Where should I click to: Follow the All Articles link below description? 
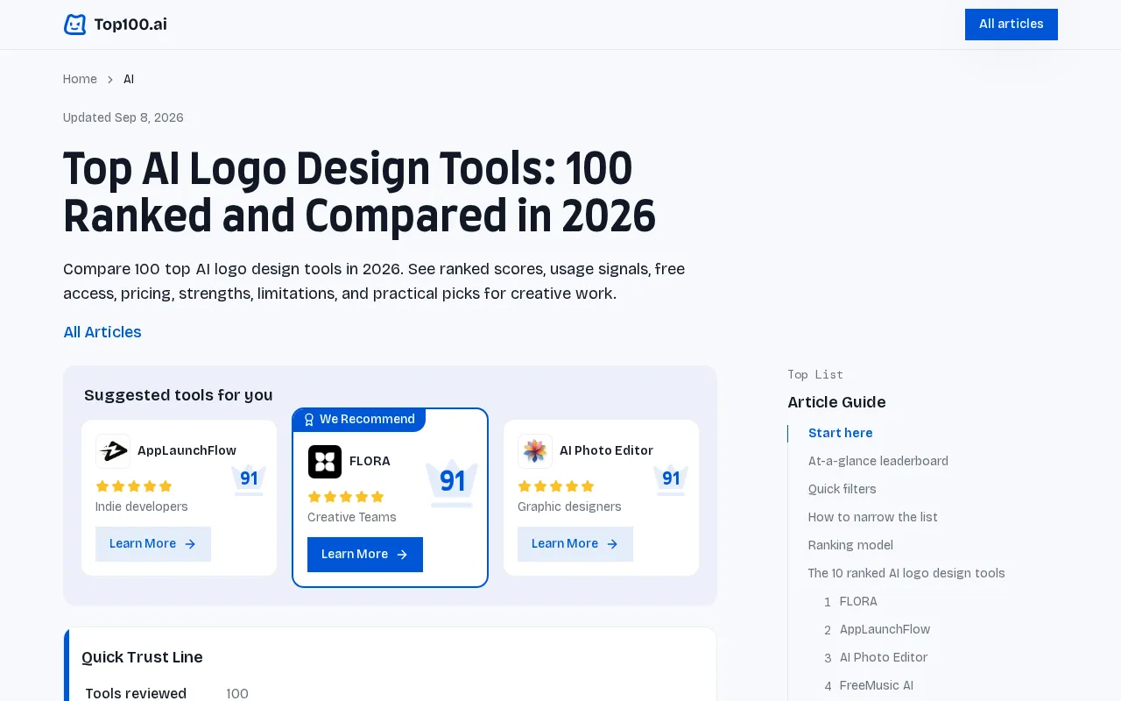click(102, 332)
